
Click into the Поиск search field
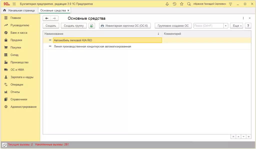pyautogui.click(x=208, y=26)
